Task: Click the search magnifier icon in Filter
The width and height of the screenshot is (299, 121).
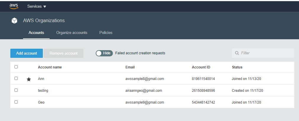Action: click(237, 53)
